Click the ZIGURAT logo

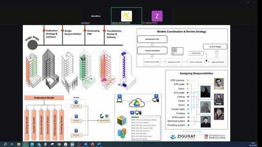pyautogui.click(x=183, y=137)
